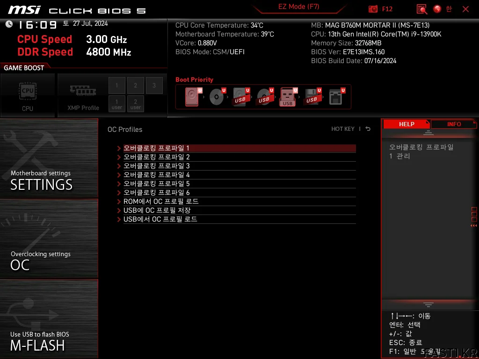This screenshot has height=359, width=479.
Task: Click the Boot Priority label
Action: (x=194, y=79)
